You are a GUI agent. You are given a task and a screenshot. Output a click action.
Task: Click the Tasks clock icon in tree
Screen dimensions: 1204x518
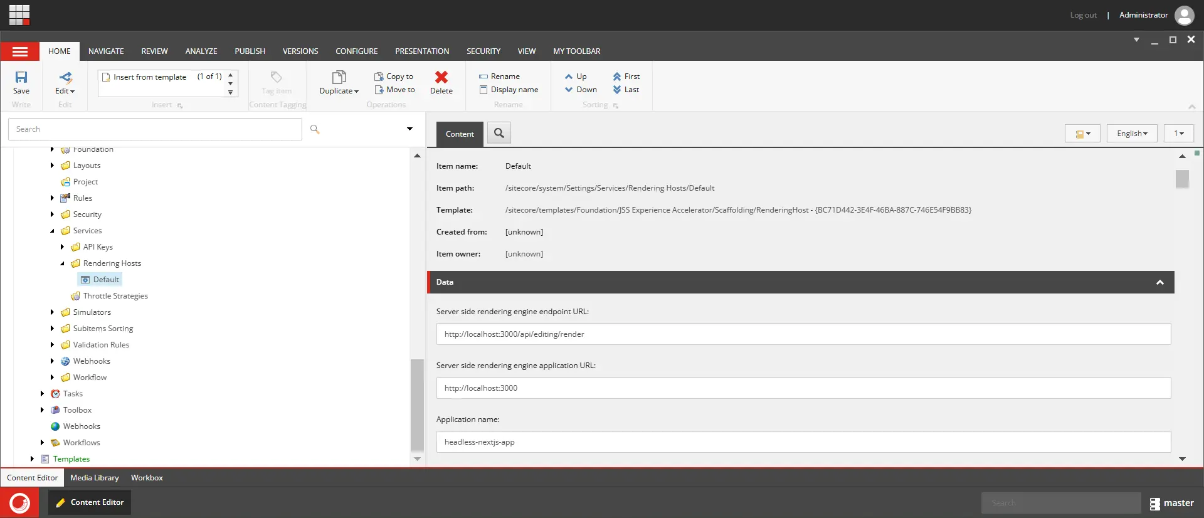click(55, 394)
